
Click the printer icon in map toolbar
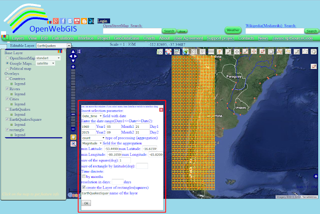(177, 52)
